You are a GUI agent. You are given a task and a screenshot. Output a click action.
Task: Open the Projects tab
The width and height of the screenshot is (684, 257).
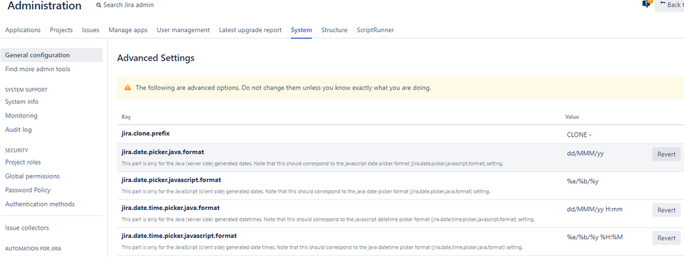tap(61, 30)
